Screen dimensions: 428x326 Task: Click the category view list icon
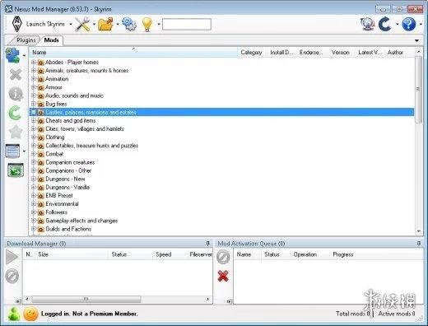click(12, 151)
